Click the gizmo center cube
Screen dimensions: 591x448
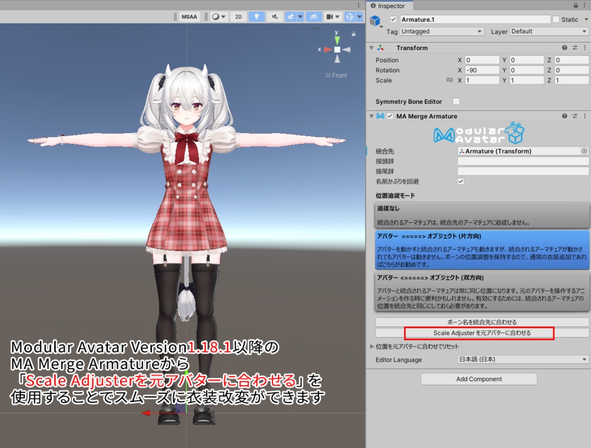click(337, 50)
